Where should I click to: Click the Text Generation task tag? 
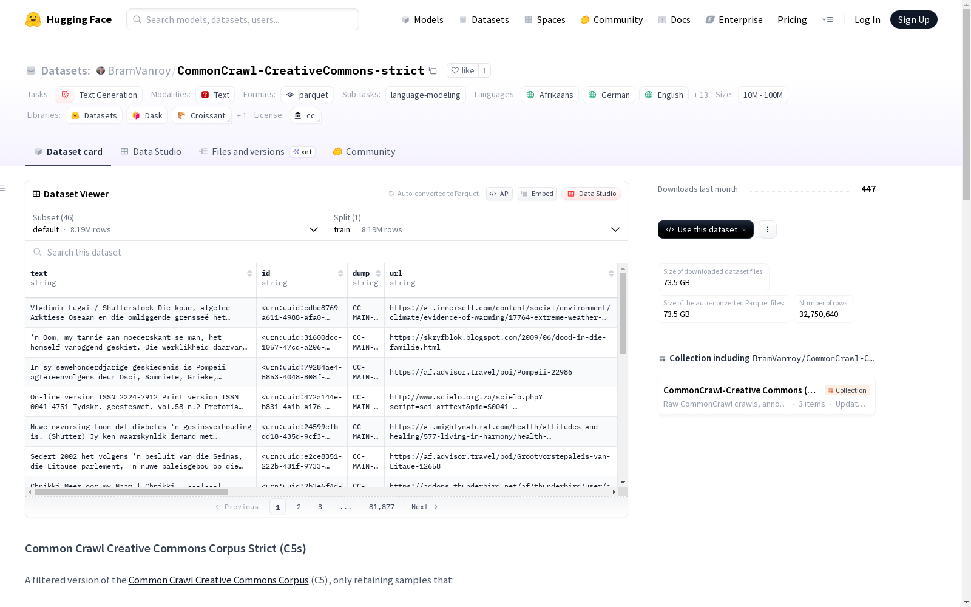tap(98, 95)
